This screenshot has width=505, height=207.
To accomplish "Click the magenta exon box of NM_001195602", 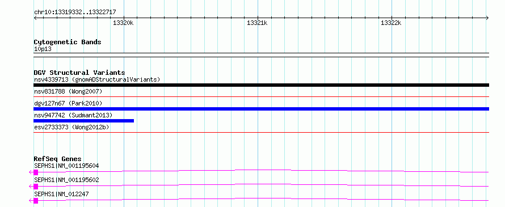I will click(36, 187).
